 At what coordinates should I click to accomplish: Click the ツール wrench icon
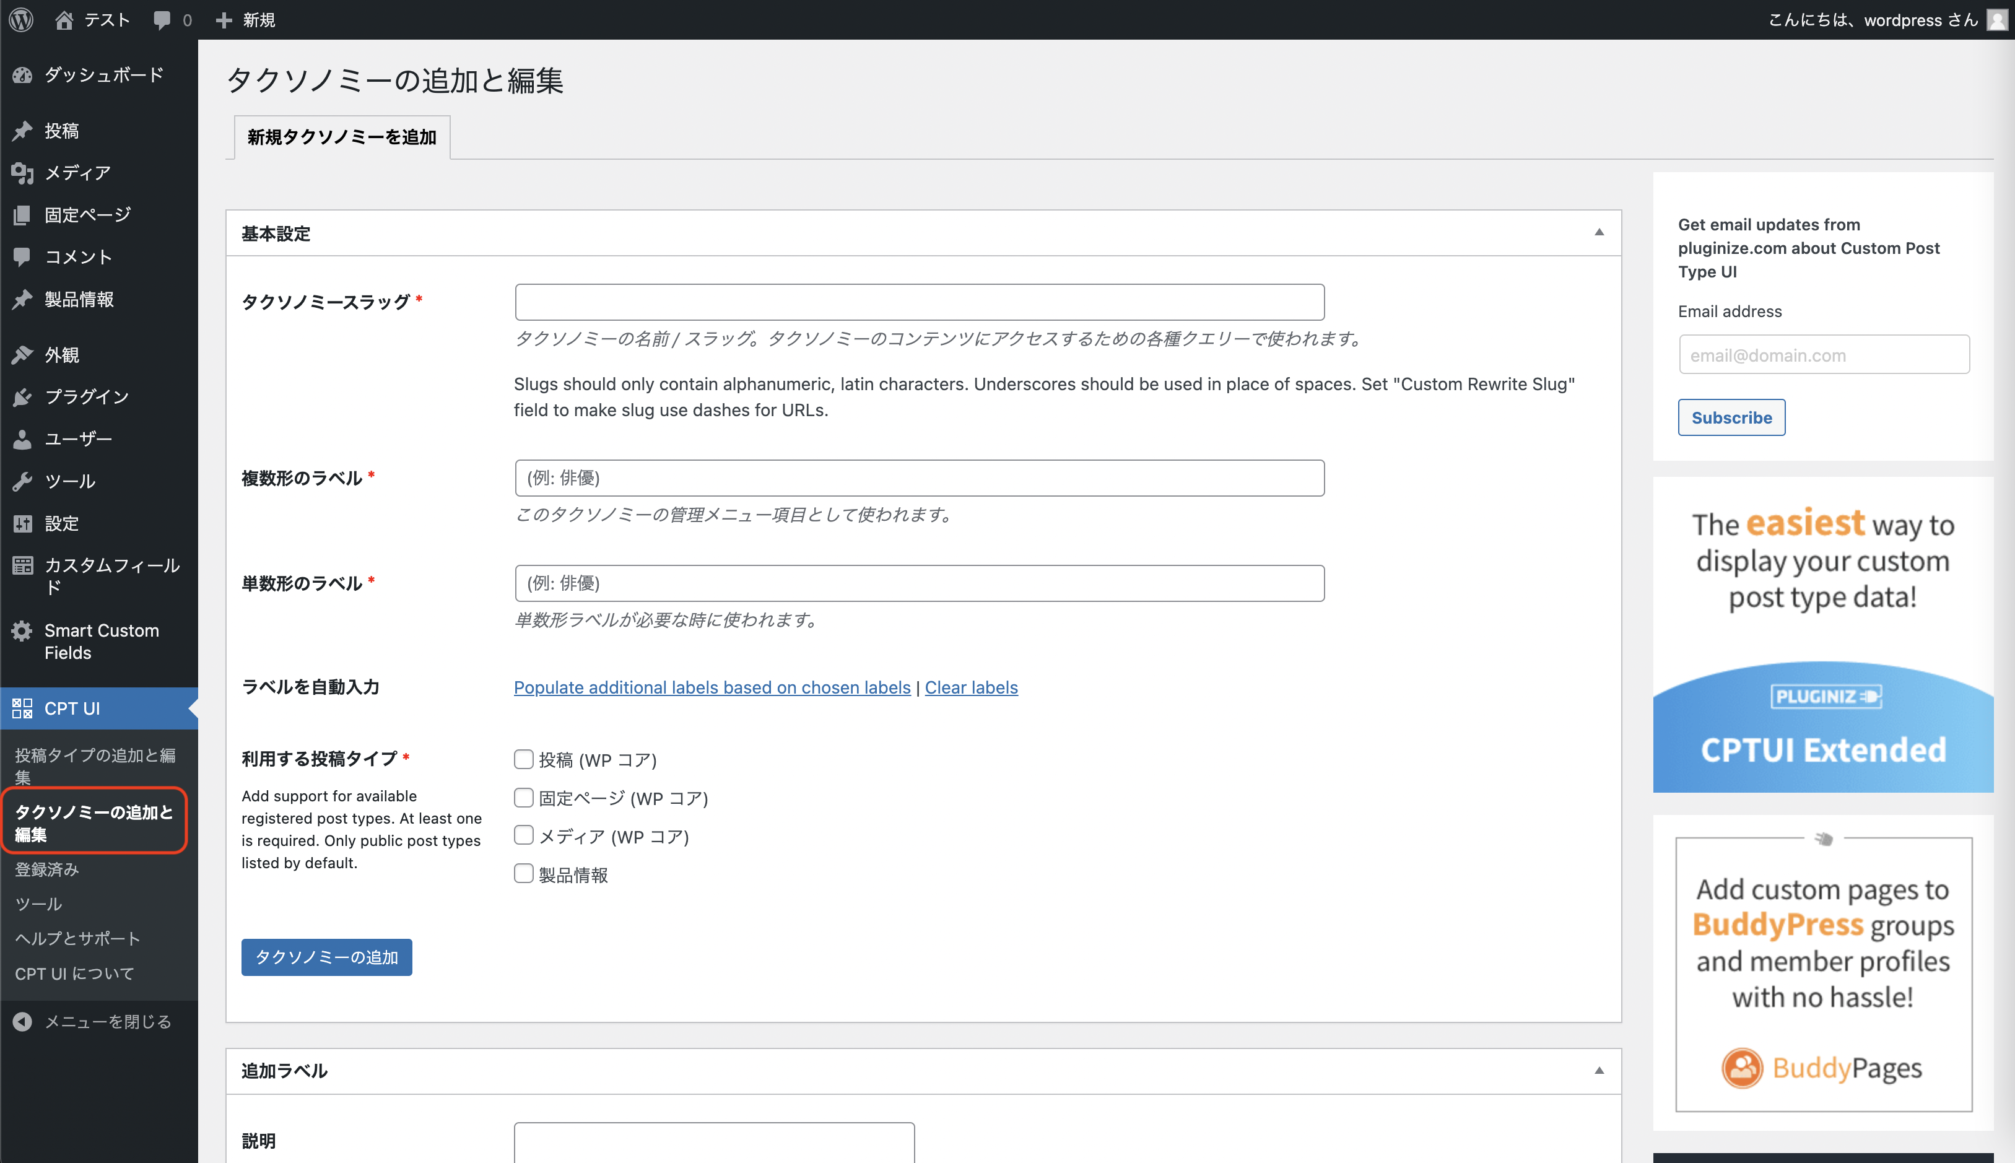[x=22, y=481]
